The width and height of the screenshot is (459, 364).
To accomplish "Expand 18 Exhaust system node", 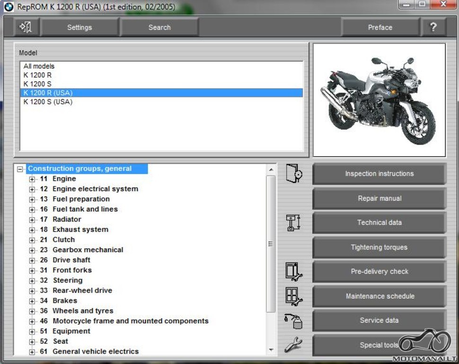I will tap(32, 230).
